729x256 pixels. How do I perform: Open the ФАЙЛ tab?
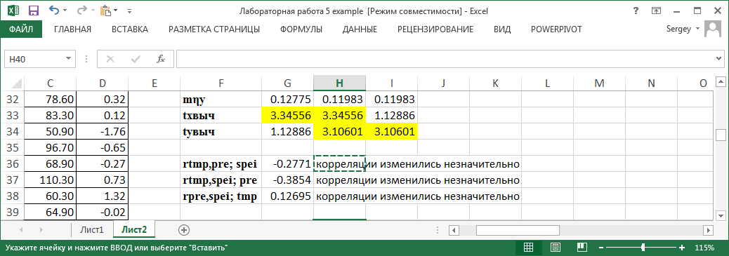[21, 29]
